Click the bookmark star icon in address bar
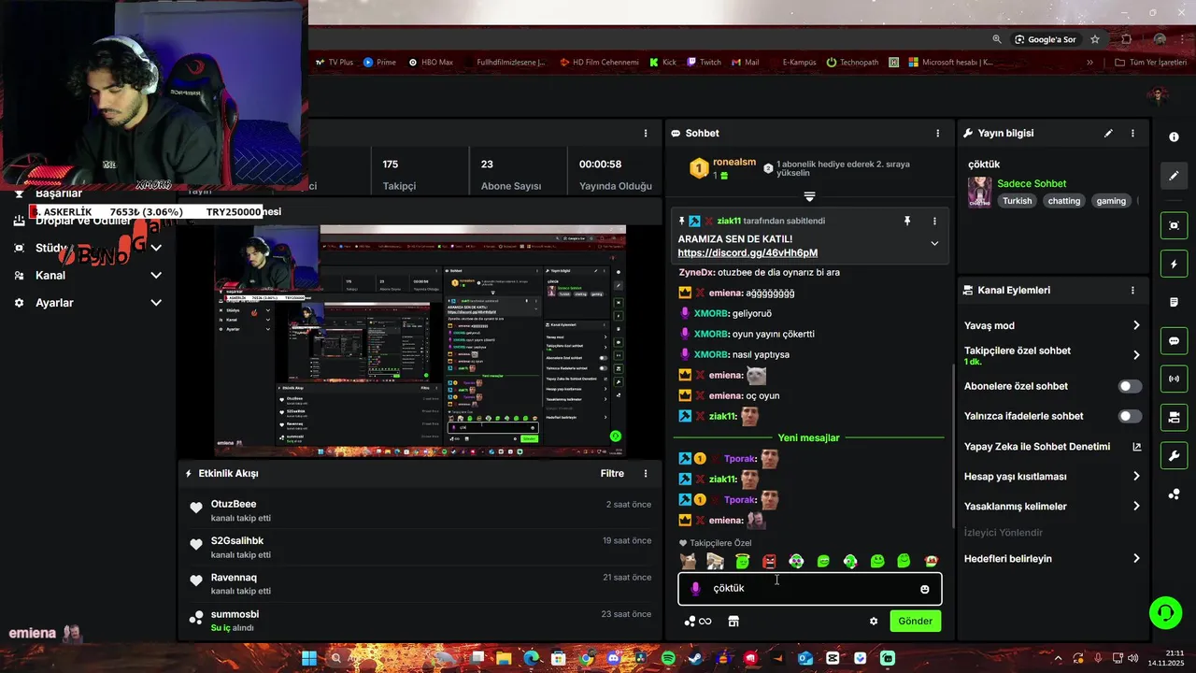 tap(1095, 39)
